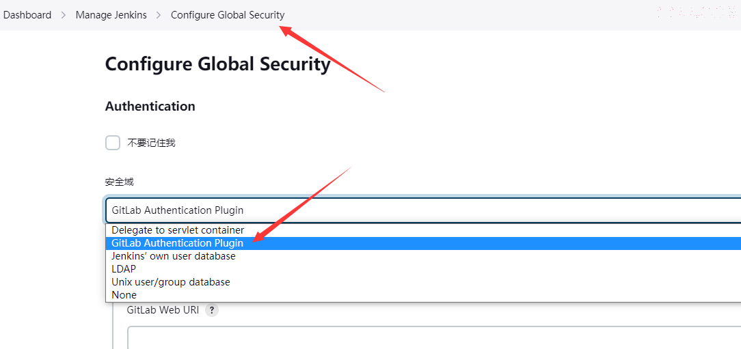Select LDAP from the realm list

(423, 269)
